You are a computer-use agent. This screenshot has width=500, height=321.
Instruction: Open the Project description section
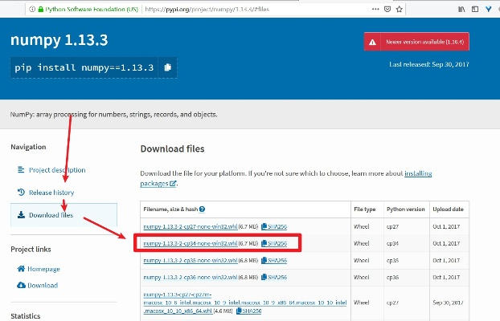click(x=56, y=170)
